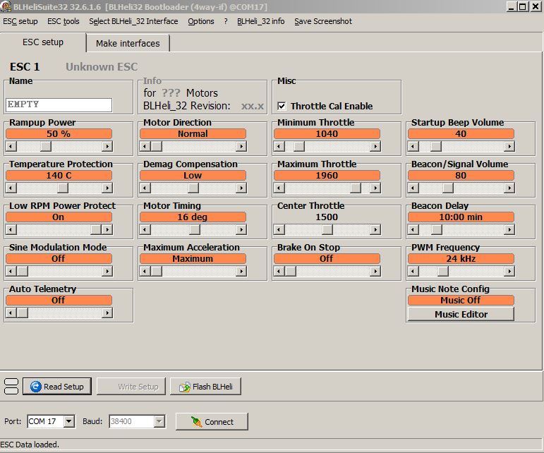The image size is (544, 453).
Task: Click 'ESC Data loaded.' status text
Action: tap(30, 445)
